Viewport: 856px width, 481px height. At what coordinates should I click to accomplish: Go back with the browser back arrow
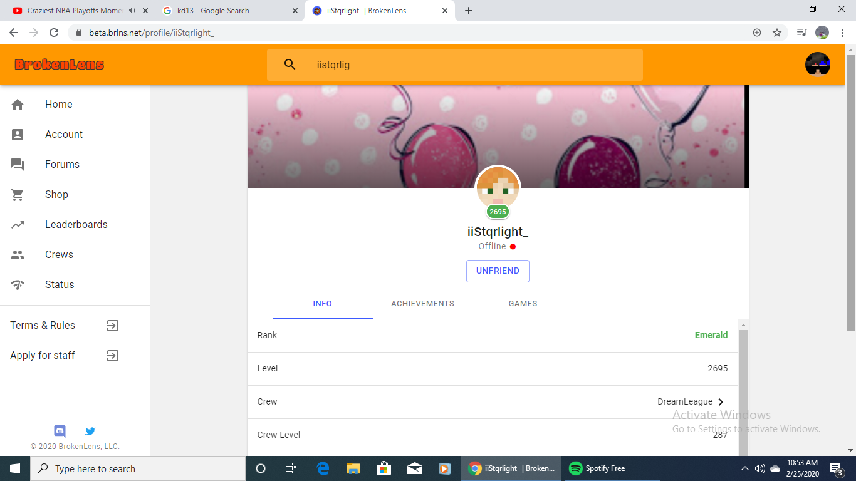pos(14,33)
